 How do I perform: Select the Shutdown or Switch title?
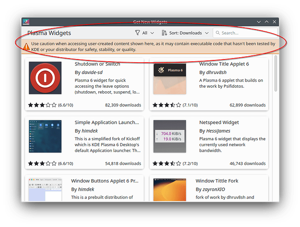click(x=97, y=64)
